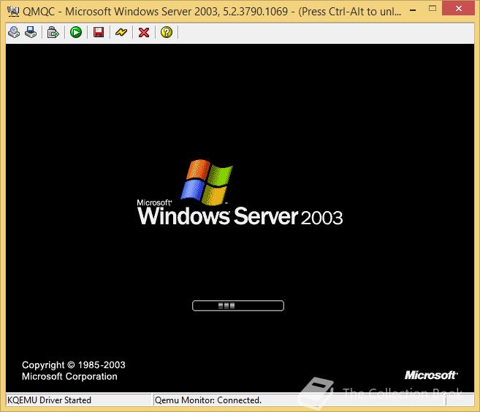The height and width of the screenshot is (412, 480).
Task: Click the green play button icon
Action: (x=76, y=32)
